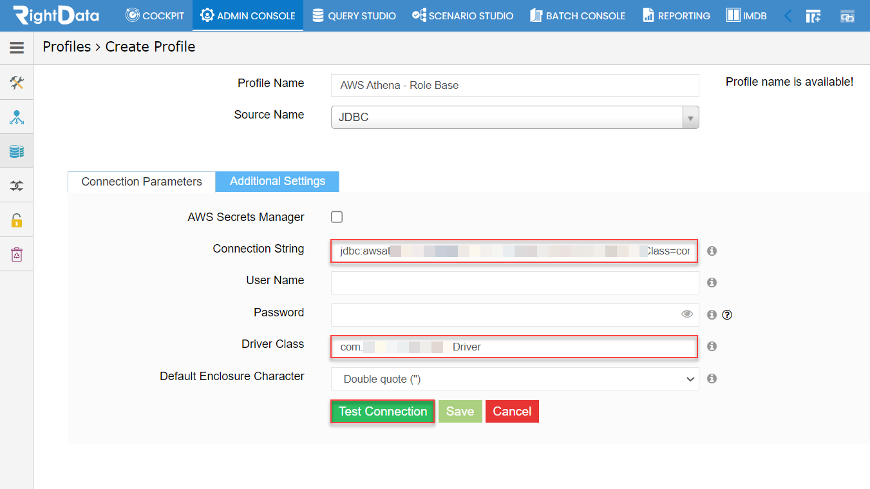Switch to the Connection Parameters tab
This screenshot has width=870, height=489.
142,182
